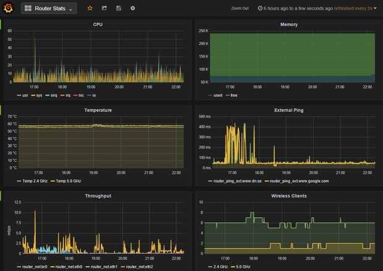The width and height of the screenshot is (383, 271).
Task: Open the share dashboard icon
Action: click(104, 8)
